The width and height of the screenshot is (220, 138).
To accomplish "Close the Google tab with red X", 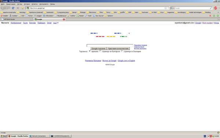I will 64,19.
